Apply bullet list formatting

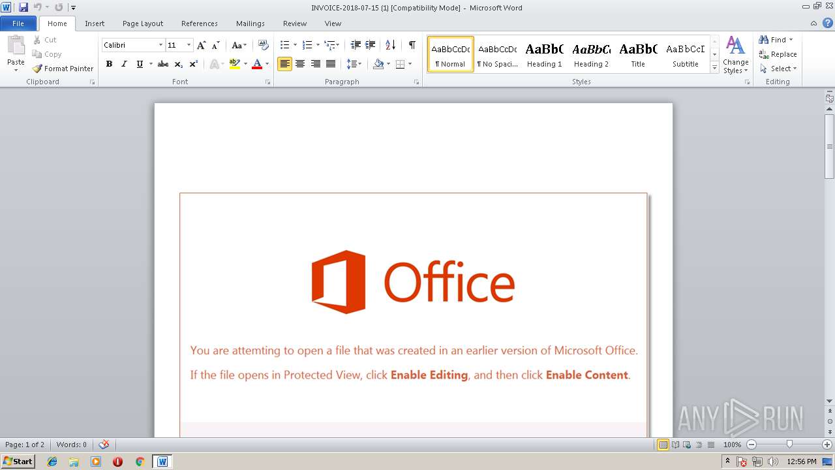[x=284, y=45]
